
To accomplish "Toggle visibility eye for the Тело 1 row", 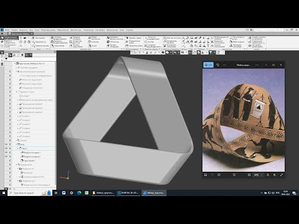I will pos(6,148).
